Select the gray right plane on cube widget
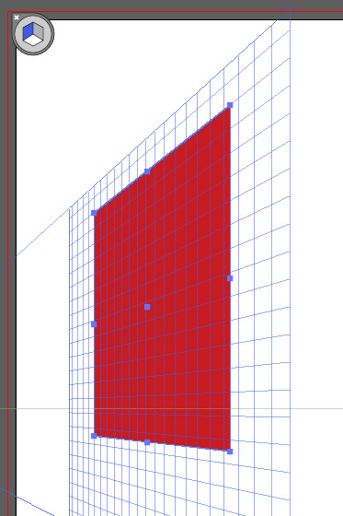This screenshot has height=516, width=343. tap(39, 32)
